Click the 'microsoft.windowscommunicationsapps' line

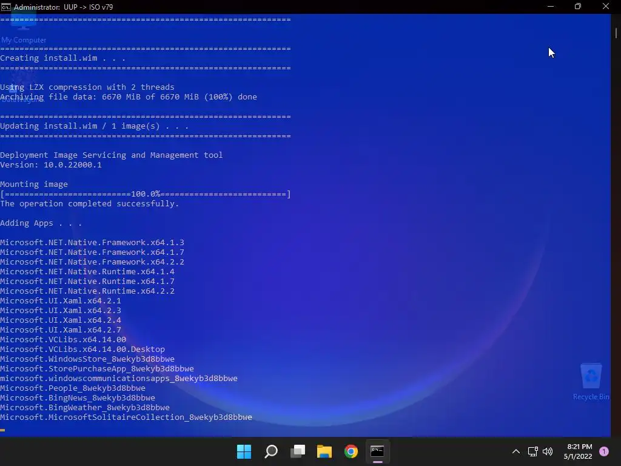coord(119,379)
